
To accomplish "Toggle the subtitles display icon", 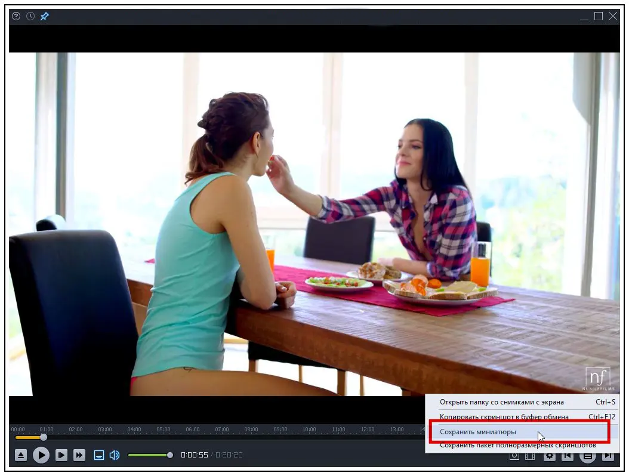I will [x=98, y=455].
